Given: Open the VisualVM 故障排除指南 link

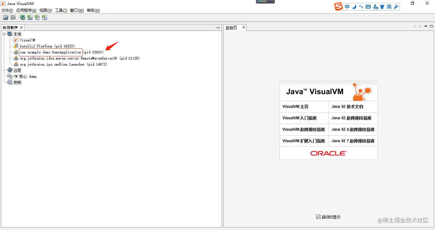Looking at the screenshot, I should [x=303, y=129].
